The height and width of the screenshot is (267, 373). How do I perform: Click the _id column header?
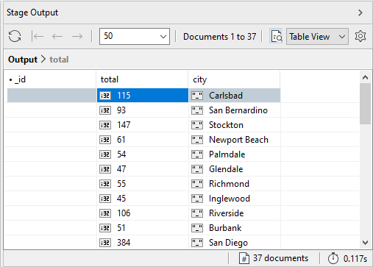tap(50, 79)
